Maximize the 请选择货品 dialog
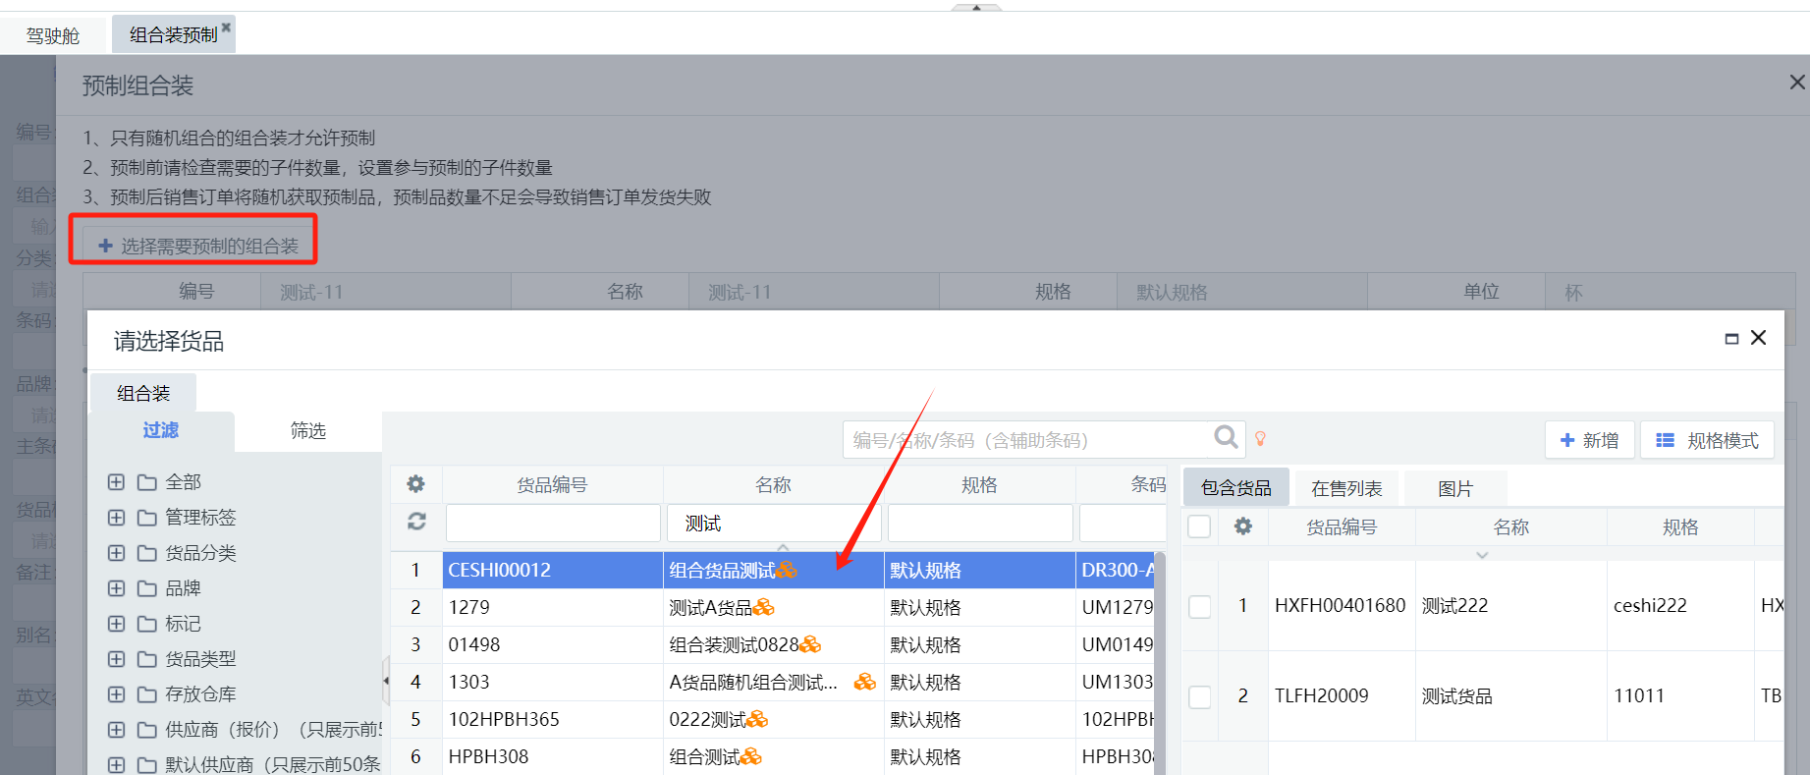Image resolution: width=1810 pixels, height=775 pixels. (x=1731, y=338)
